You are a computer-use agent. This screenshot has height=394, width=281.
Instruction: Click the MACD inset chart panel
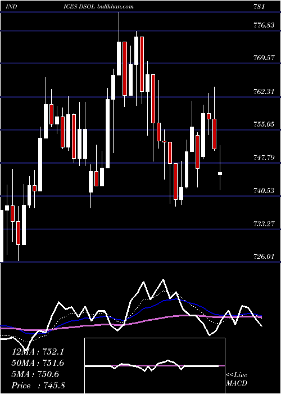(x=155, y=366)
